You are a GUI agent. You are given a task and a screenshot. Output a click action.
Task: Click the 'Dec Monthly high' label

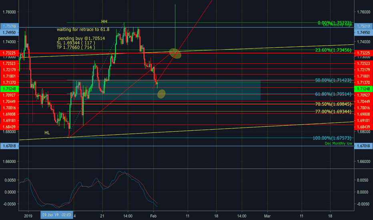pyautogui.click(x=337, y=25)
